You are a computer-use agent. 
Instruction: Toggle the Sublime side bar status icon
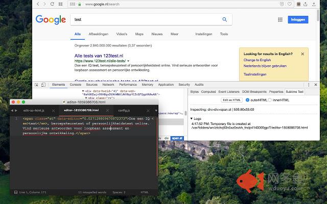pyautogui.click(x=16, y=192)
